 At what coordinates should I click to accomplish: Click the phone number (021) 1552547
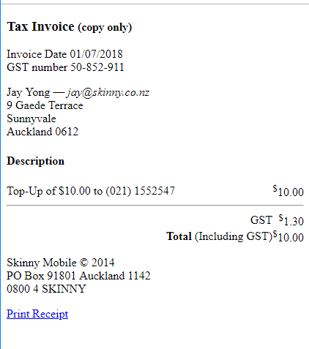pos(141,191)
